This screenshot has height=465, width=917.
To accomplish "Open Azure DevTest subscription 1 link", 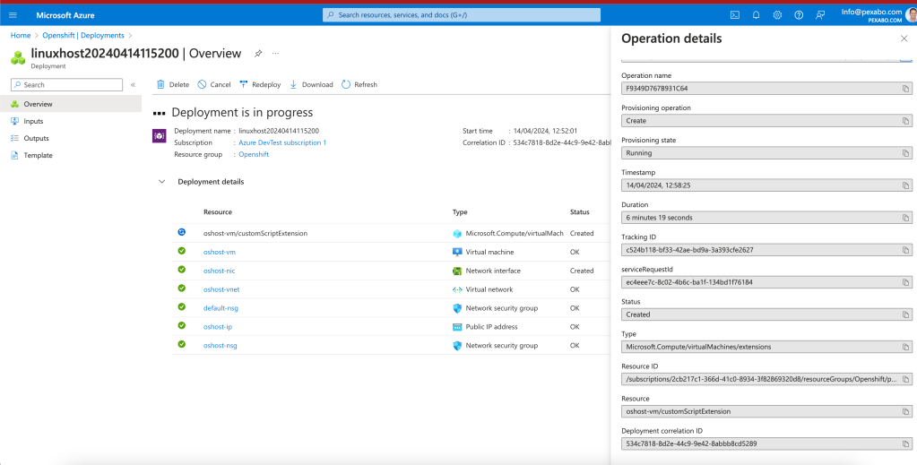I will click(282, 142).
